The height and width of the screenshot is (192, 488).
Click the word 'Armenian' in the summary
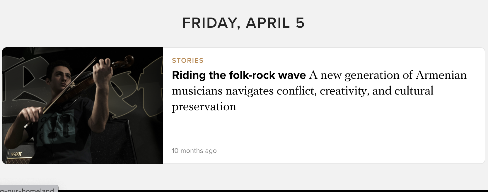click(441, 75)
